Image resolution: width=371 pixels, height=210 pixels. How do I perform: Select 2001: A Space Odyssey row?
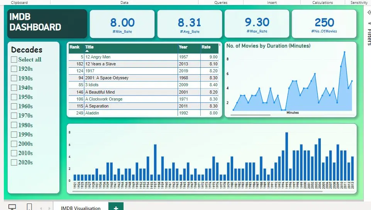pos(144,78)
